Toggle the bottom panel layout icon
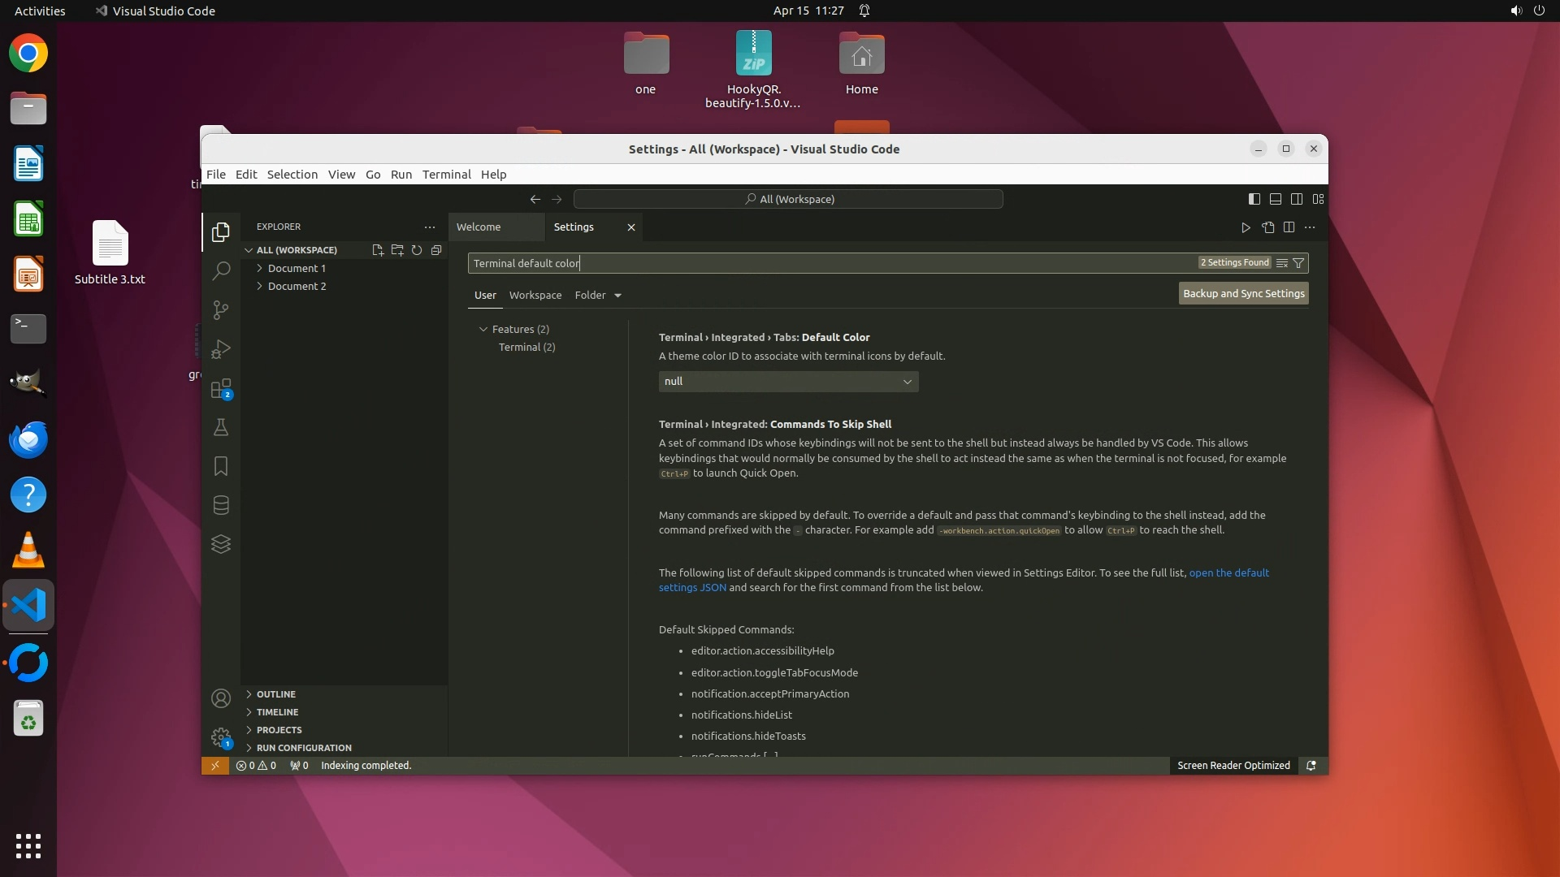Viewport: 1560px width, 877px height. (1276, 199)
